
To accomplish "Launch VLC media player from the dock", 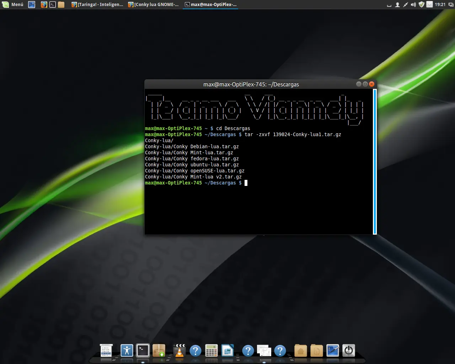I will click(x=180, y=351).
